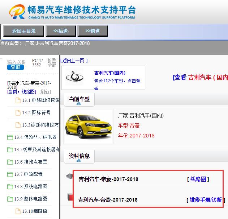The height and width of the screenshot is (219, 228).
Task: Select the 当前车型 tab
Action: coord(79,100)
